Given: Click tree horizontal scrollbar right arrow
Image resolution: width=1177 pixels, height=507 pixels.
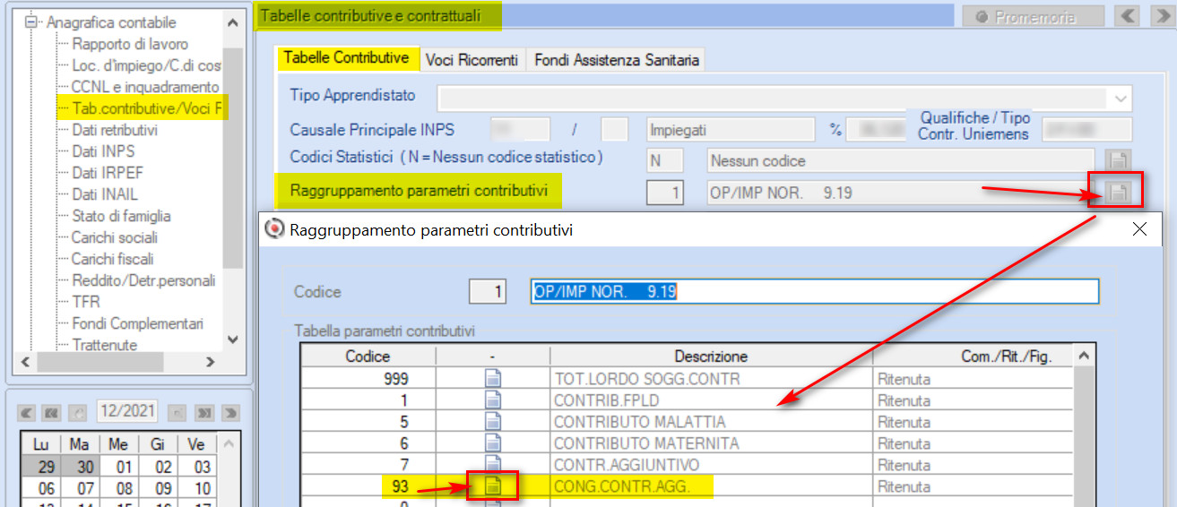Looking at the screenshot, I should [211, 363].
